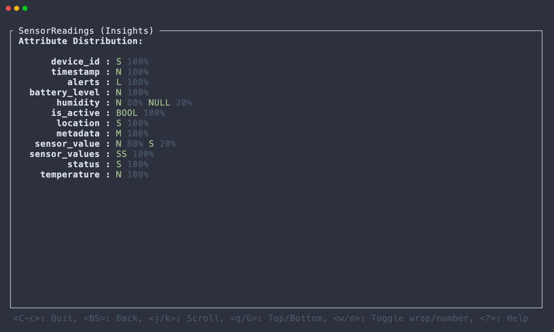Click the red close window button
Image resolution: width=554 pixels, height=332 pixels.
point(8,8)
